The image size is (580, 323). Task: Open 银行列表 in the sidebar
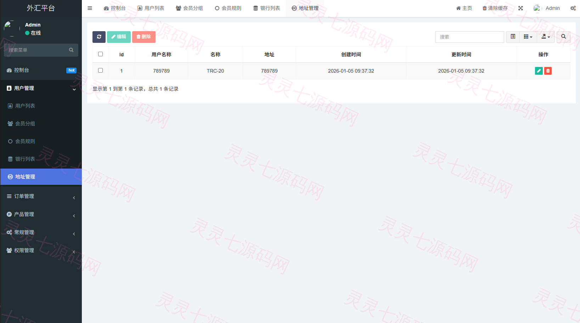(41, 159)
